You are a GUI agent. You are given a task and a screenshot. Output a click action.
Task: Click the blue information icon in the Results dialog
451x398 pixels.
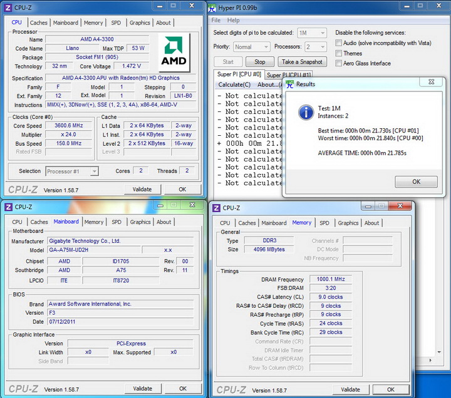click(305, 111)
